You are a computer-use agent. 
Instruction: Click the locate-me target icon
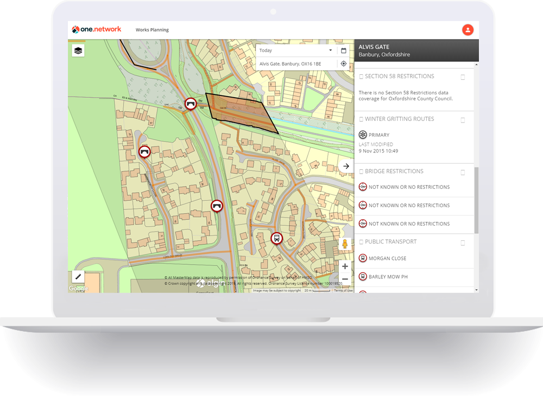point(343,63)
